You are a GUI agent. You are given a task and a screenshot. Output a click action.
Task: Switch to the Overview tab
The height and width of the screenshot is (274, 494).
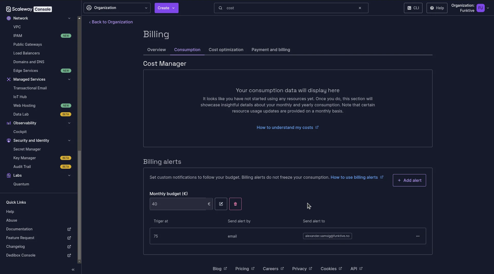pos(156,50)
